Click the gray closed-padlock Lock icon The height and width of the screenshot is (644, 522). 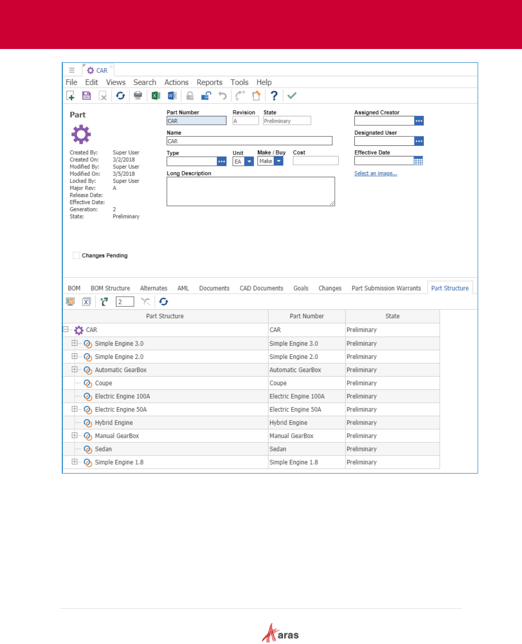[x=190, y=96]
